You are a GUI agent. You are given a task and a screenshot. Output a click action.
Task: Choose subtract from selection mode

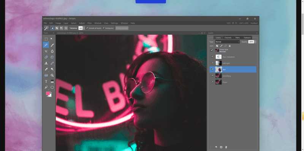point(61,28)
